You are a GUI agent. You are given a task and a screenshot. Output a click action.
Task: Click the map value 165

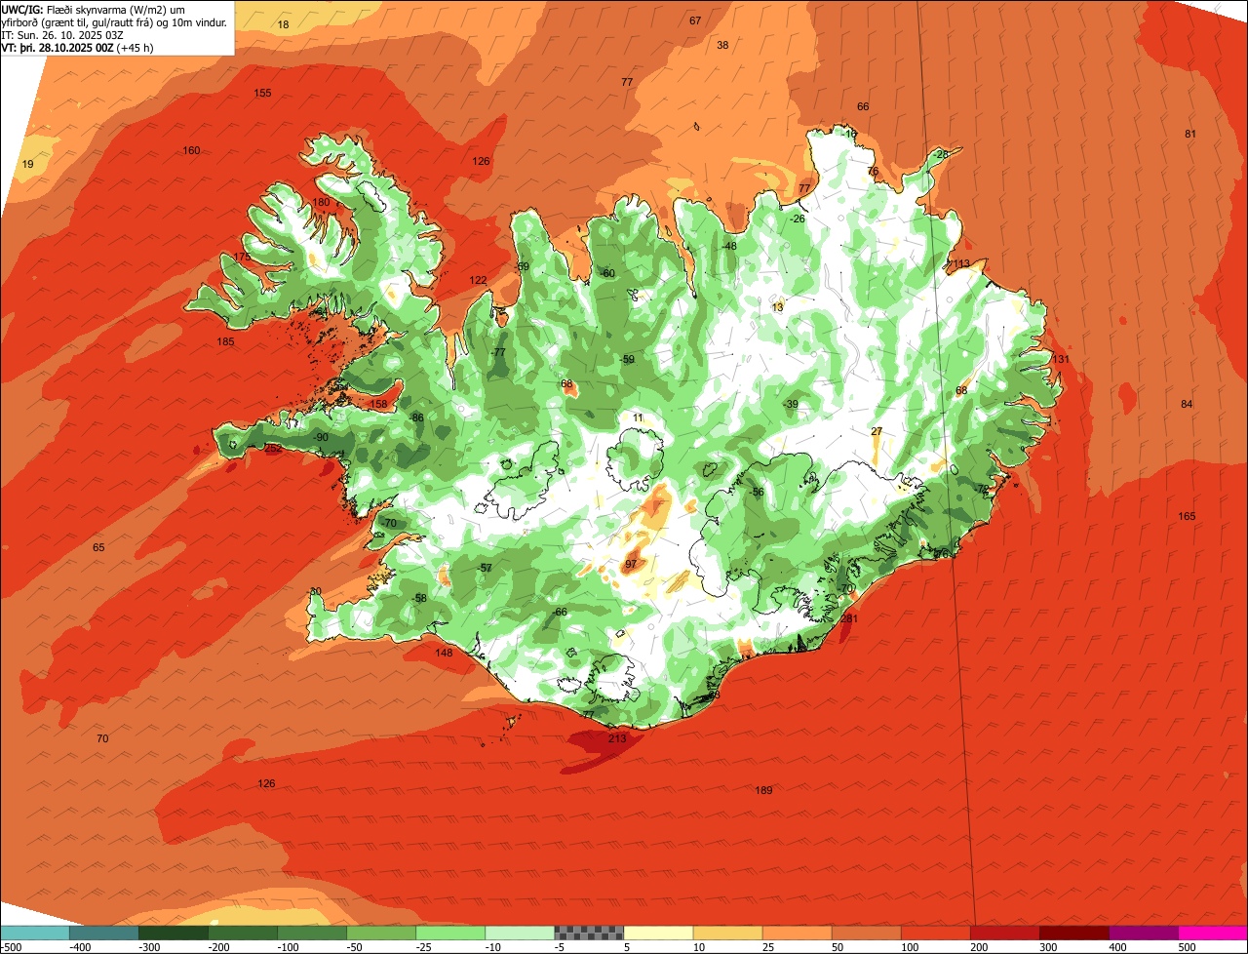[x=1187, y=517]
